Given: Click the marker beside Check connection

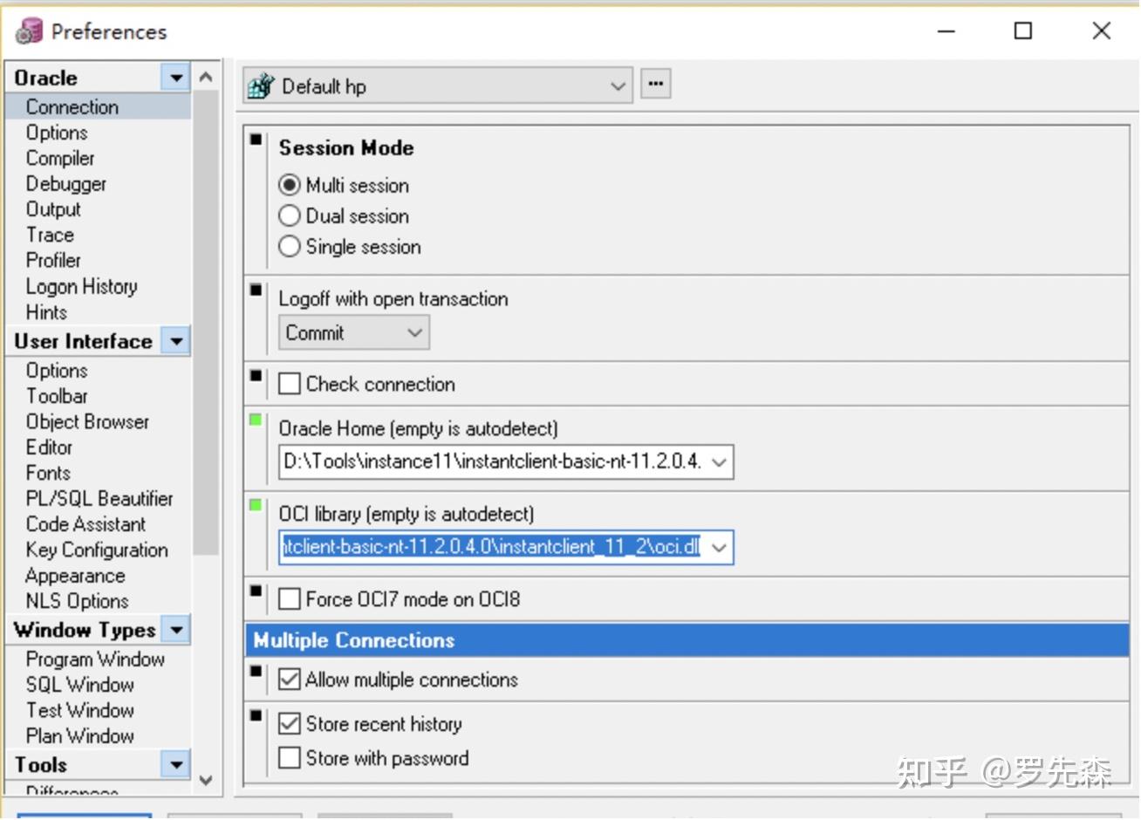Looking at the screenshot, I should coord(256,375).
